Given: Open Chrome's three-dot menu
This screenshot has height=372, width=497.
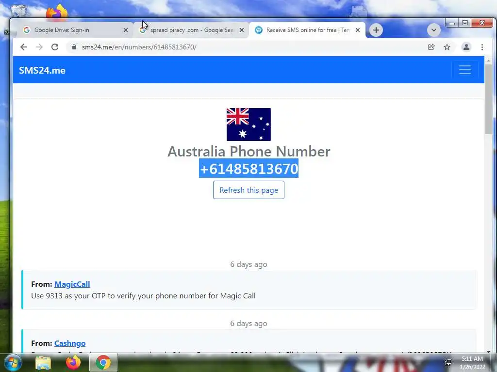Looking at the screenshot, I should click(482, 47).
